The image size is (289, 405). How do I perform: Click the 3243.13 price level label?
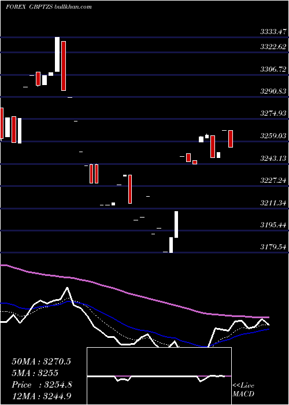[x=273, y=158]
